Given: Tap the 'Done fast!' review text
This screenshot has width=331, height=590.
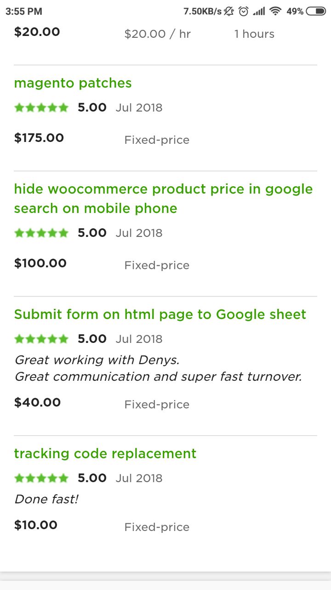Looking at the screenshot, I should [46, 499].
